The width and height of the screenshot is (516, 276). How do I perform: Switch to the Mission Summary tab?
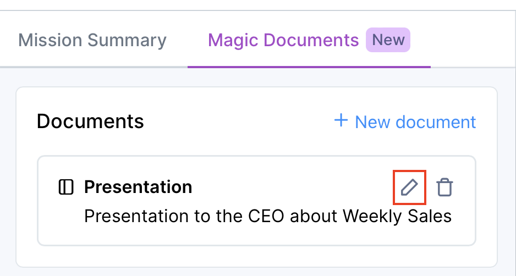click(x=92, y=40)
